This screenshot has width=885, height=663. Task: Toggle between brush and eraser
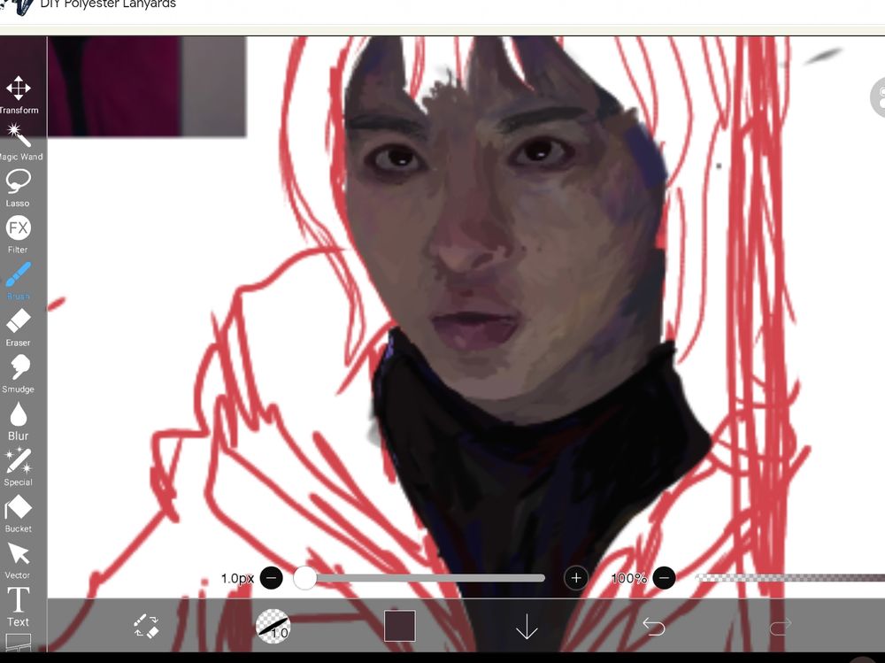pyautogui.click(x=146, y=626)
